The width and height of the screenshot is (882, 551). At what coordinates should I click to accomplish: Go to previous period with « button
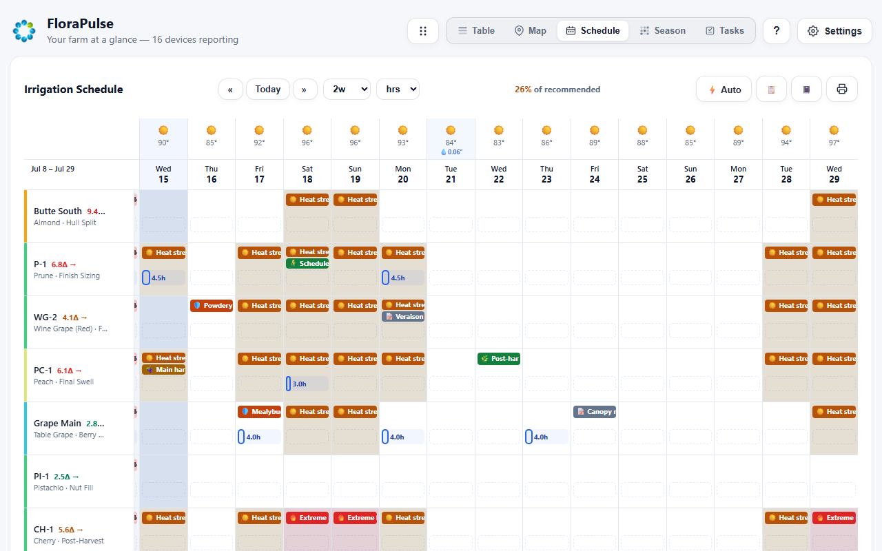point(230,90)
